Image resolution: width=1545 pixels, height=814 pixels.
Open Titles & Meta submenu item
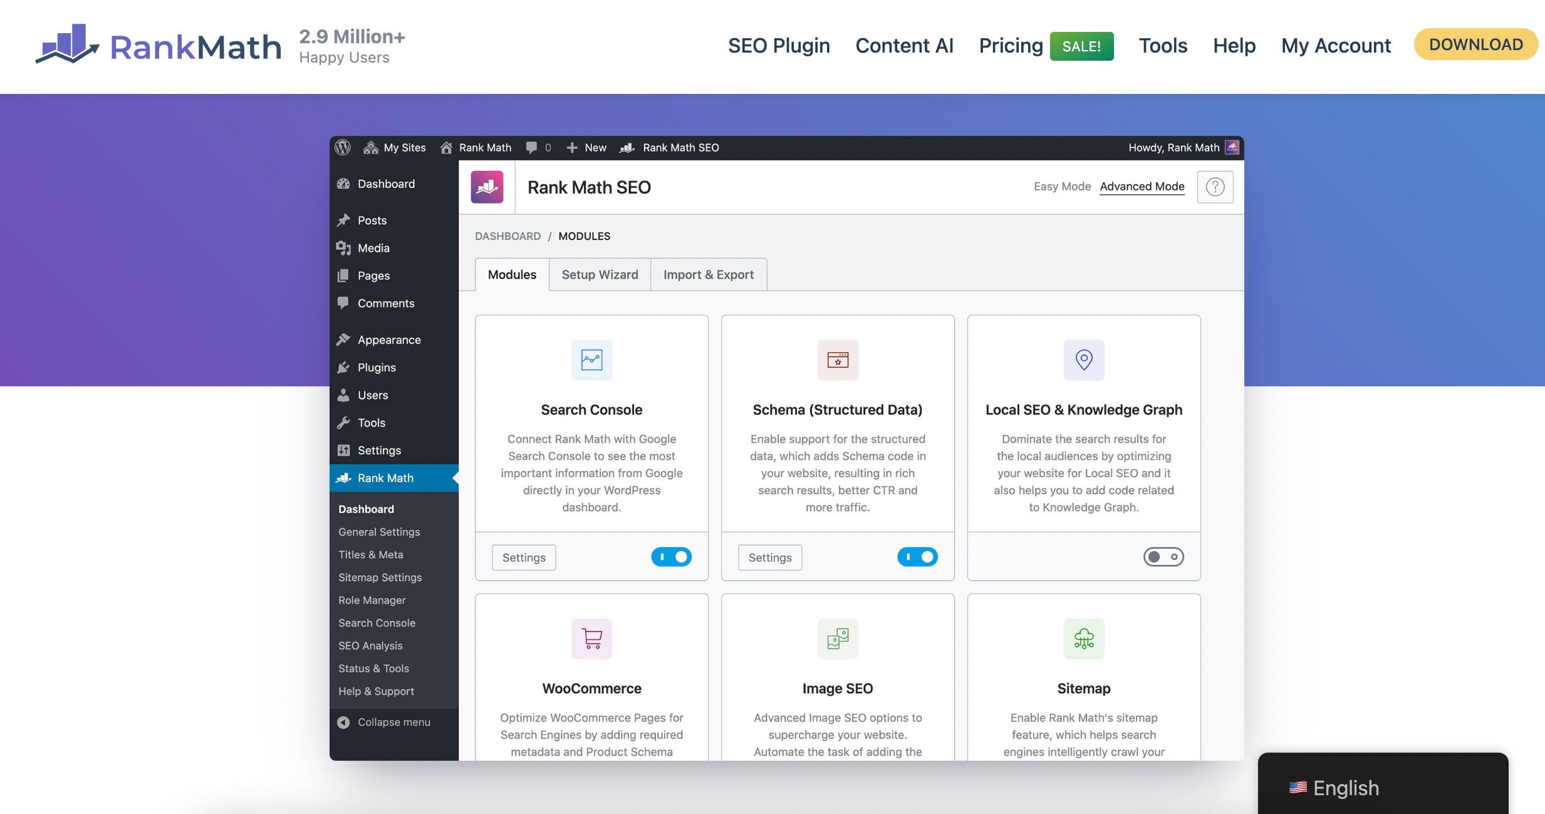(371, 555)
